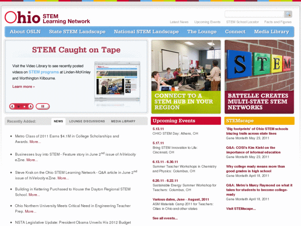Click Learn more link in slideshow
The height and width of the screenshot is (226, 301).
pyautogui.click(x=24, y=87)
